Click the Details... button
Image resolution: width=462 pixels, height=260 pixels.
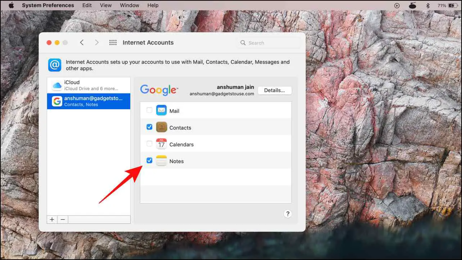point(275,90)
